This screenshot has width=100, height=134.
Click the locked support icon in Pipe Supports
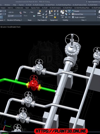point(46,17)
